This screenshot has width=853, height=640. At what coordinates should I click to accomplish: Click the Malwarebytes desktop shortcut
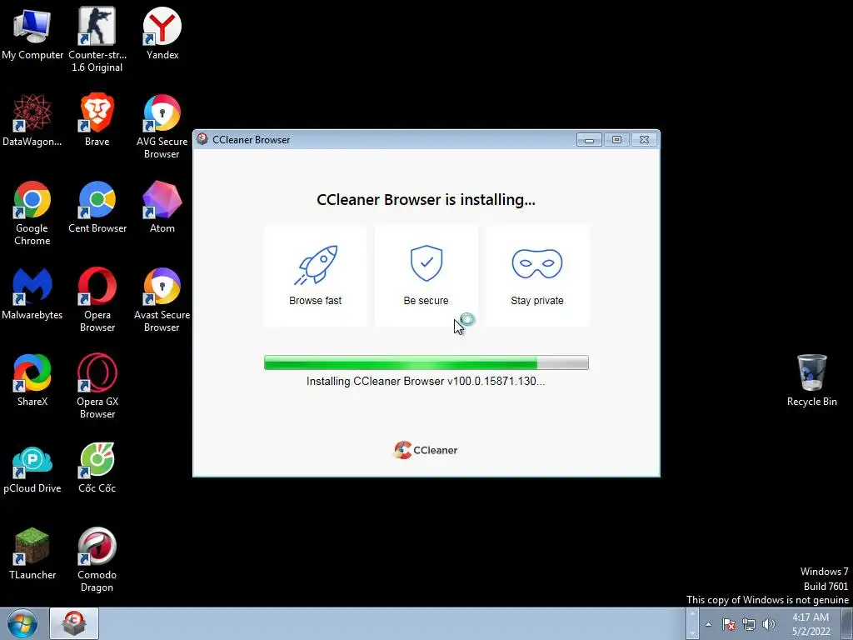(x=32, y=293)
